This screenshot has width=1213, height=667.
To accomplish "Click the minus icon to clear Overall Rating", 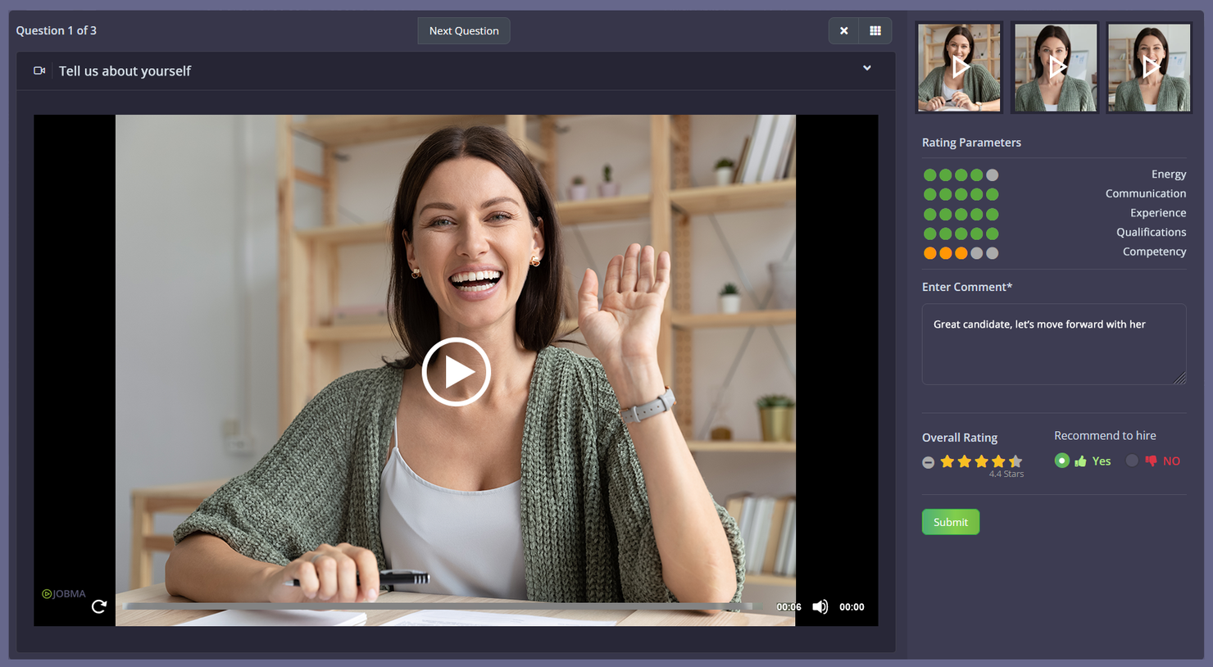I will [x=928, y=461].
